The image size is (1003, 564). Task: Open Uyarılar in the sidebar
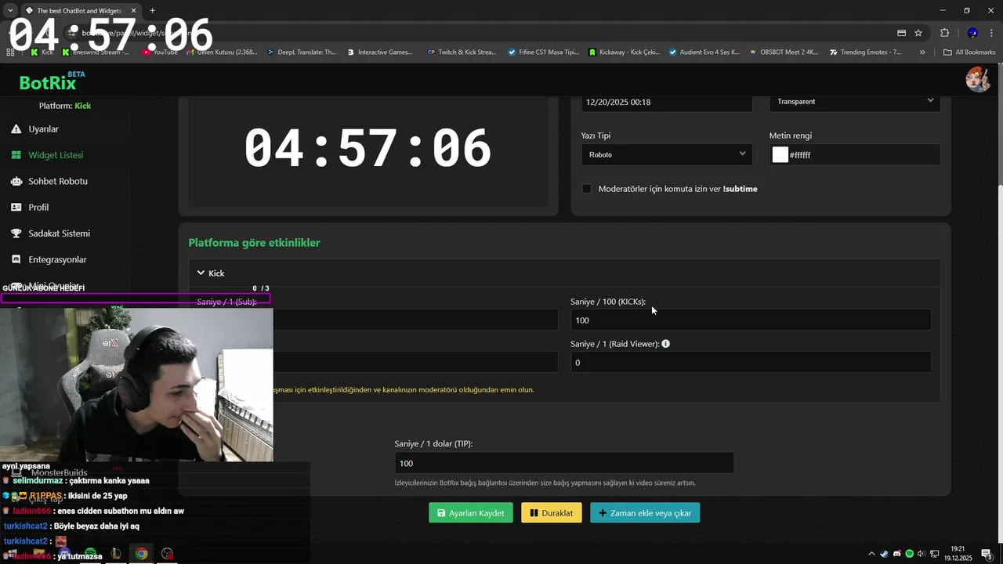(x=43, y=128)
